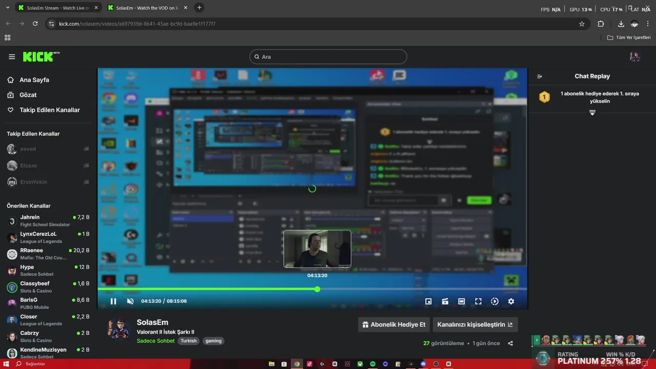The image size is (656, 369).
Task: Open video player settings gear
Action: (511, 301)
